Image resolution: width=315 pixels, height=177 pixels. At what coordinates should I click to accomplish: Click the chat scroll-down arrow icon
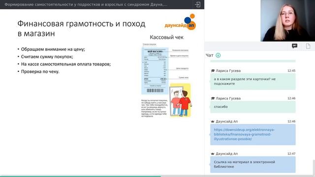[218, 55]
